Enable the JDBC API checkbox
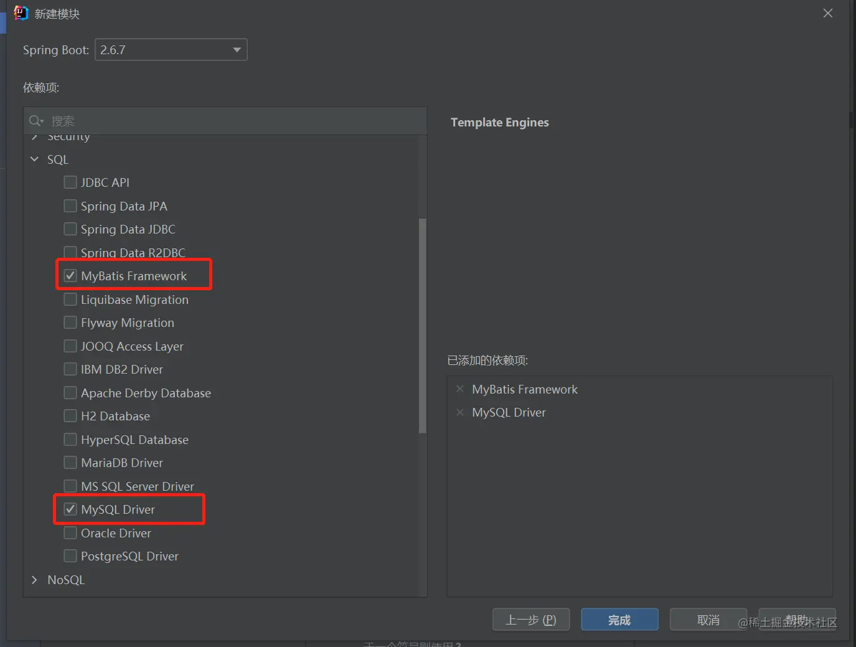The image size is (856, 647). pyautogui.click(x=70, y=182)
